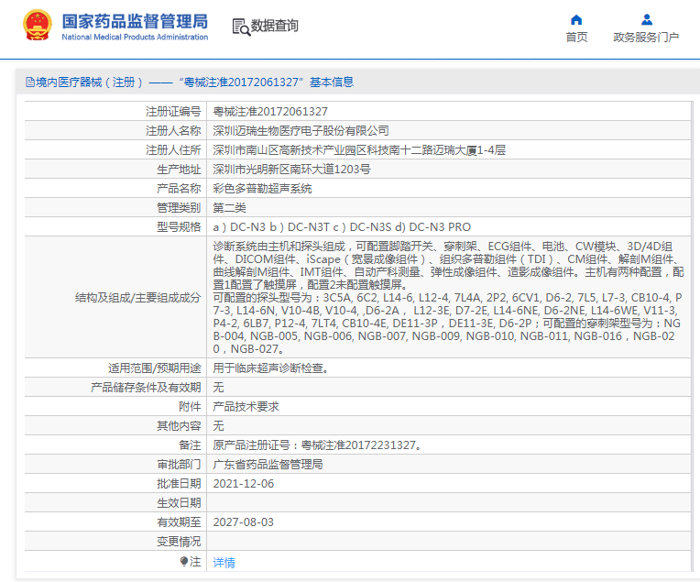Click registrant name 深圳迈瑞生物医疗电子股份有限公司

(x=301, y=130)
